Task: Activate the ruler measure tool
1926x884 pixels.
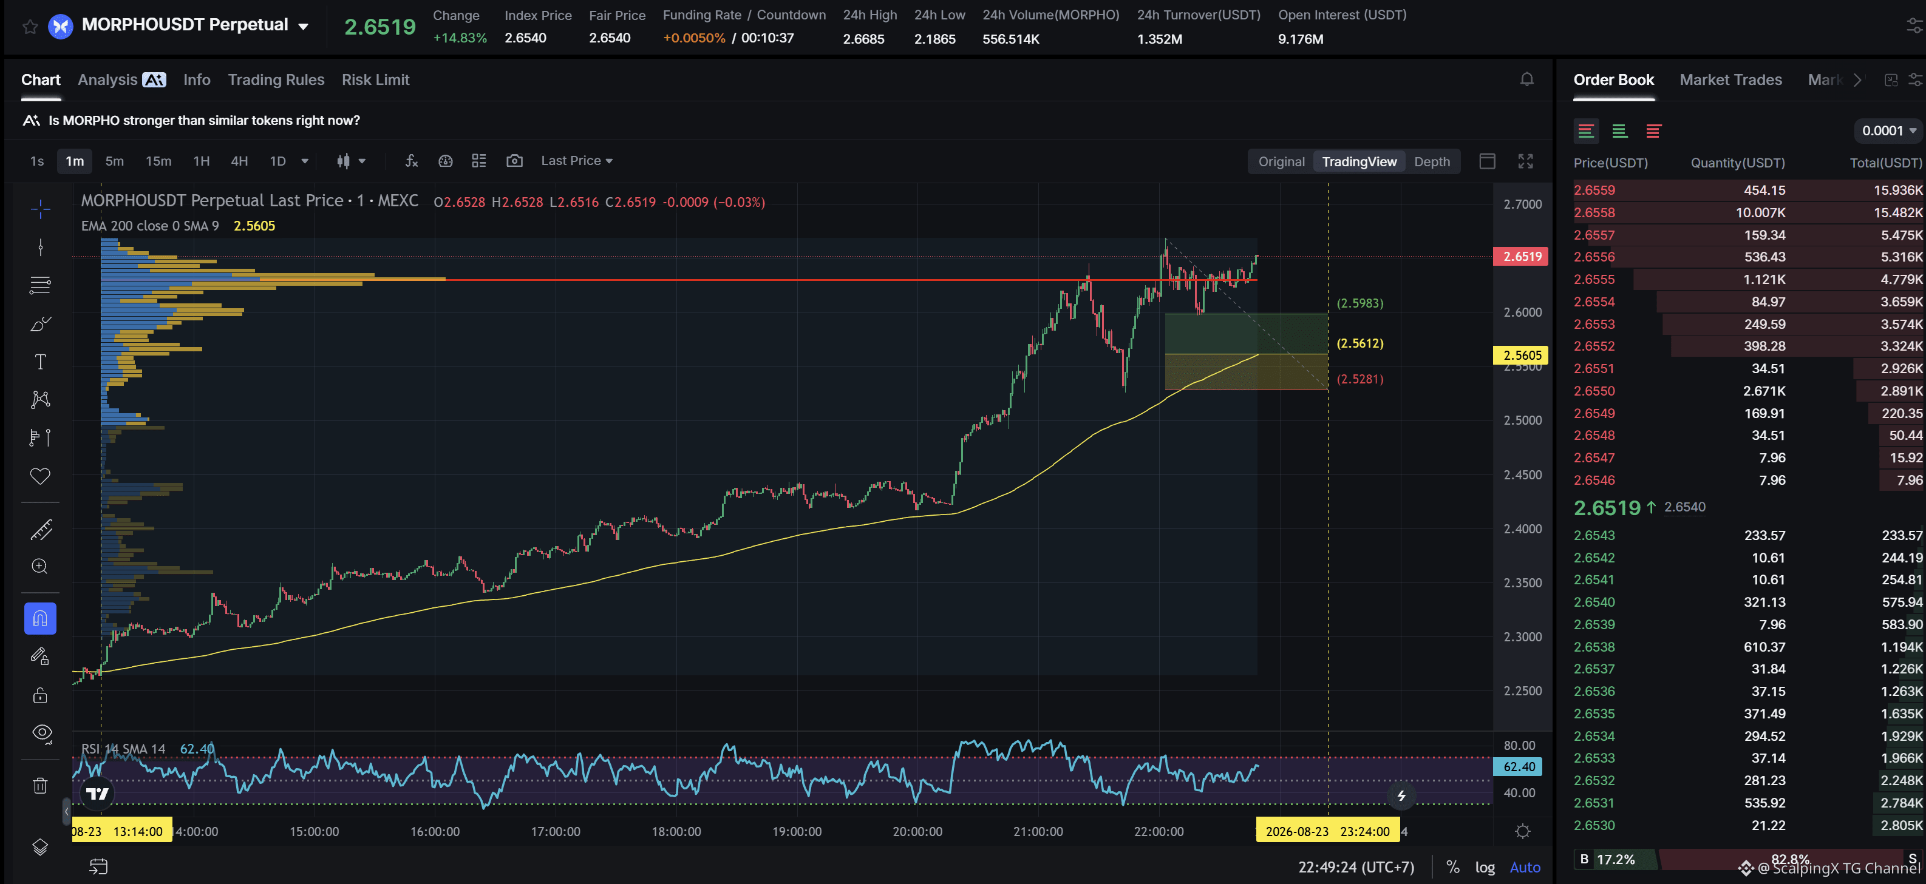Action: (40, 530)
